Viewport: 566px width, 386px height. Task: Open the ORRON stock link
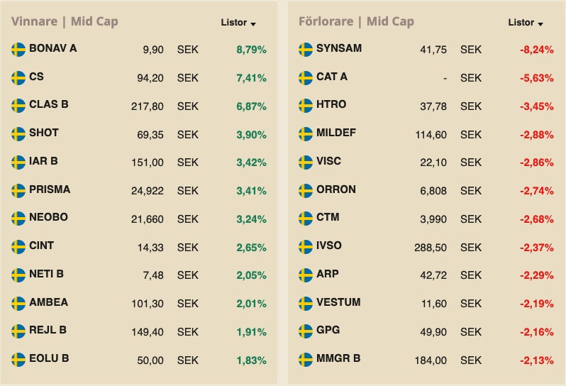336,189
